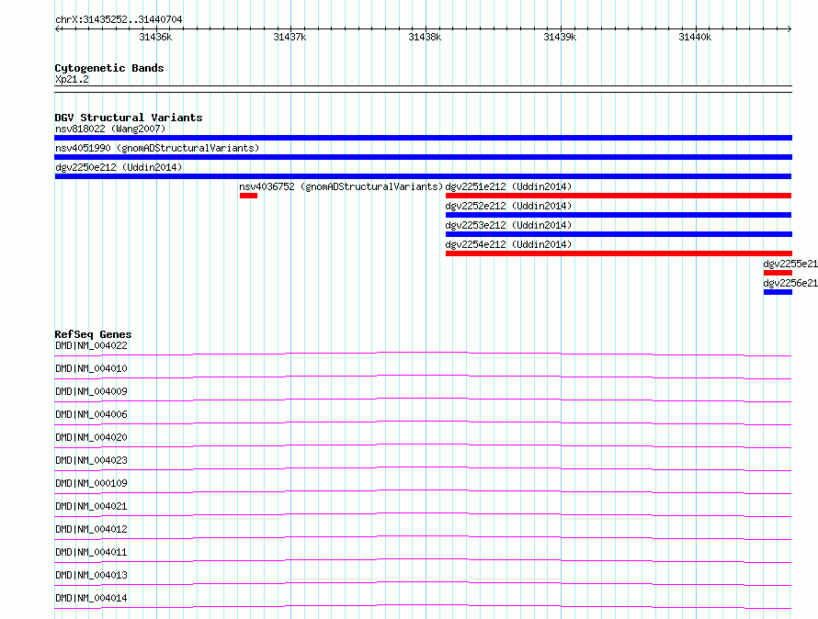Open the DMD|NM_004020 transcript label

pos(91,437)
